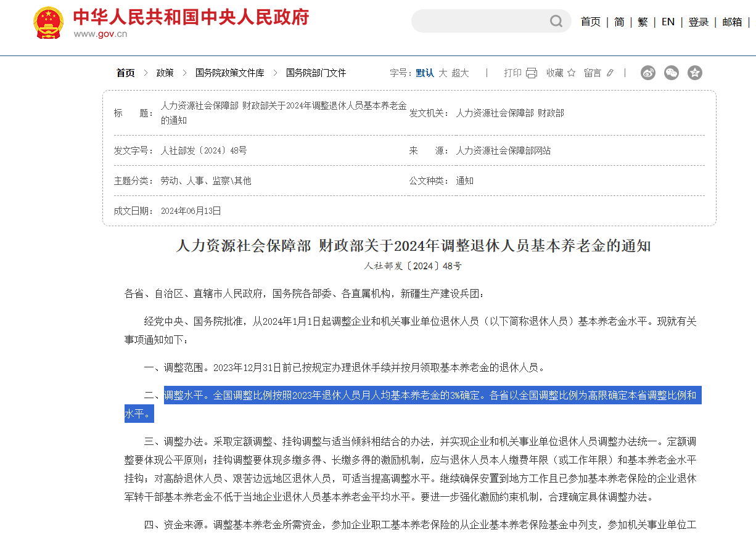
Task: Switch to the English version via EN
Action: (x=668, y=21)
